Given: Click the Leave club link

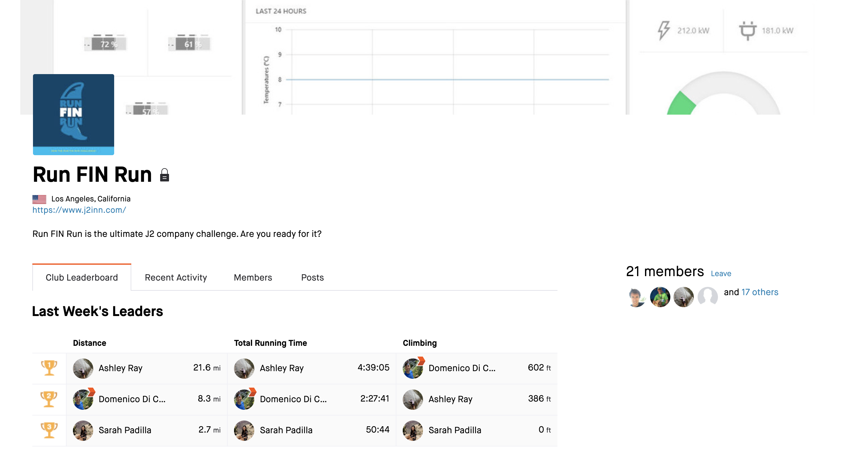Looking at the screenshot, I should [x=721, y=274].
